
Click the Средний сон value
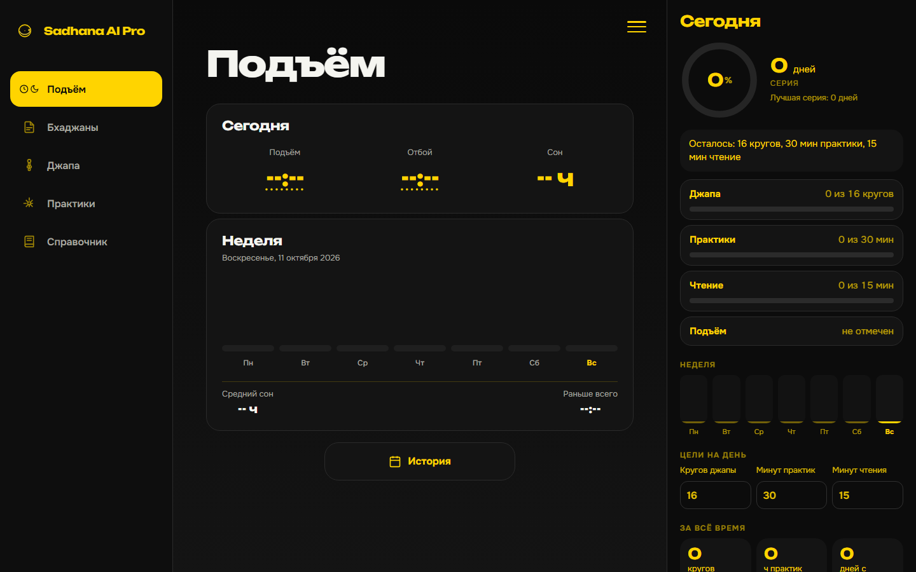pyautogui.click(x=247, y=409)
